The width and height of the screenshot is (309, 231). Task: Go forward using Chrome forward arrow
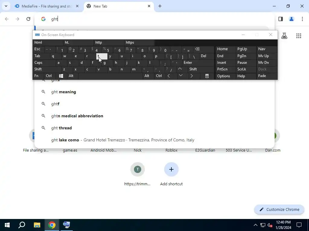(x=18, y=19)
